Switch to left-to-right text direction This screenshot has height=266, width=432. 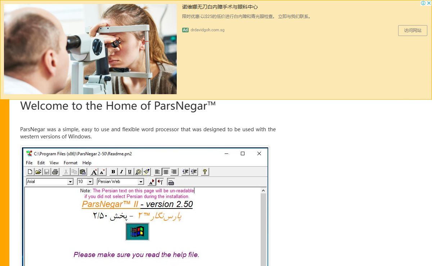point(152,182)
